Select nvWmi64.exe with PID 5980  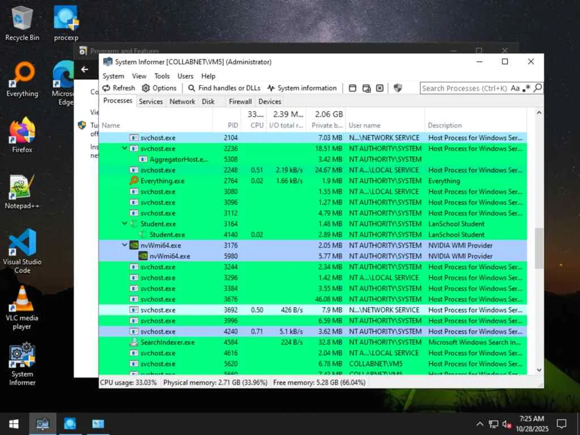pyautogui.click(x=313, y=256)
